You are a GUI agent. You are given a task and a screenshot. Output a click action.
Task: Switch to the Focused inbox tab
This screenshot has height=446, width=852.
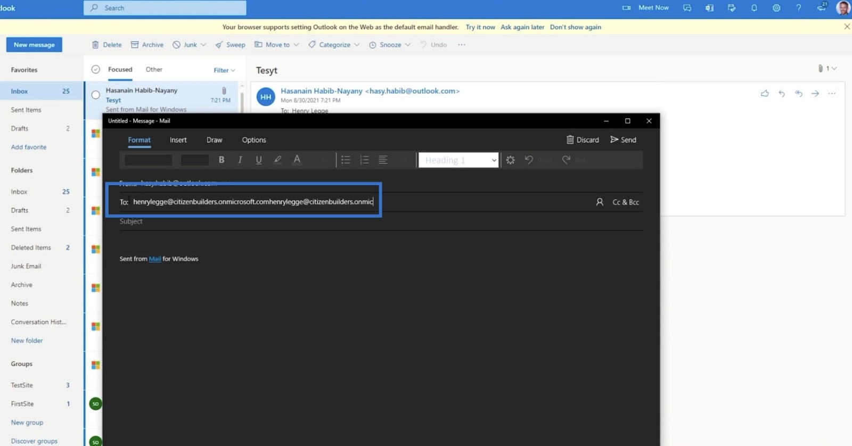[120, 69]
